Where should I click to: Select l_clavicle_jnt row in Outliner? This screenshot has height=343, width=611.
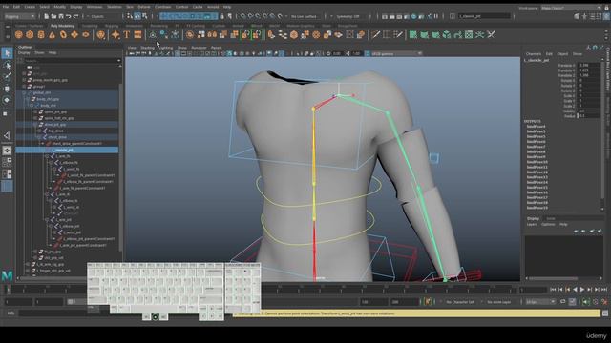point(67,150)
